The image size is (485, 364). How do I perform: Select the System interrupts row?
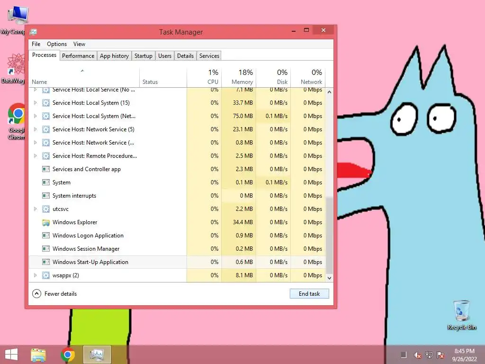point(177,196)
